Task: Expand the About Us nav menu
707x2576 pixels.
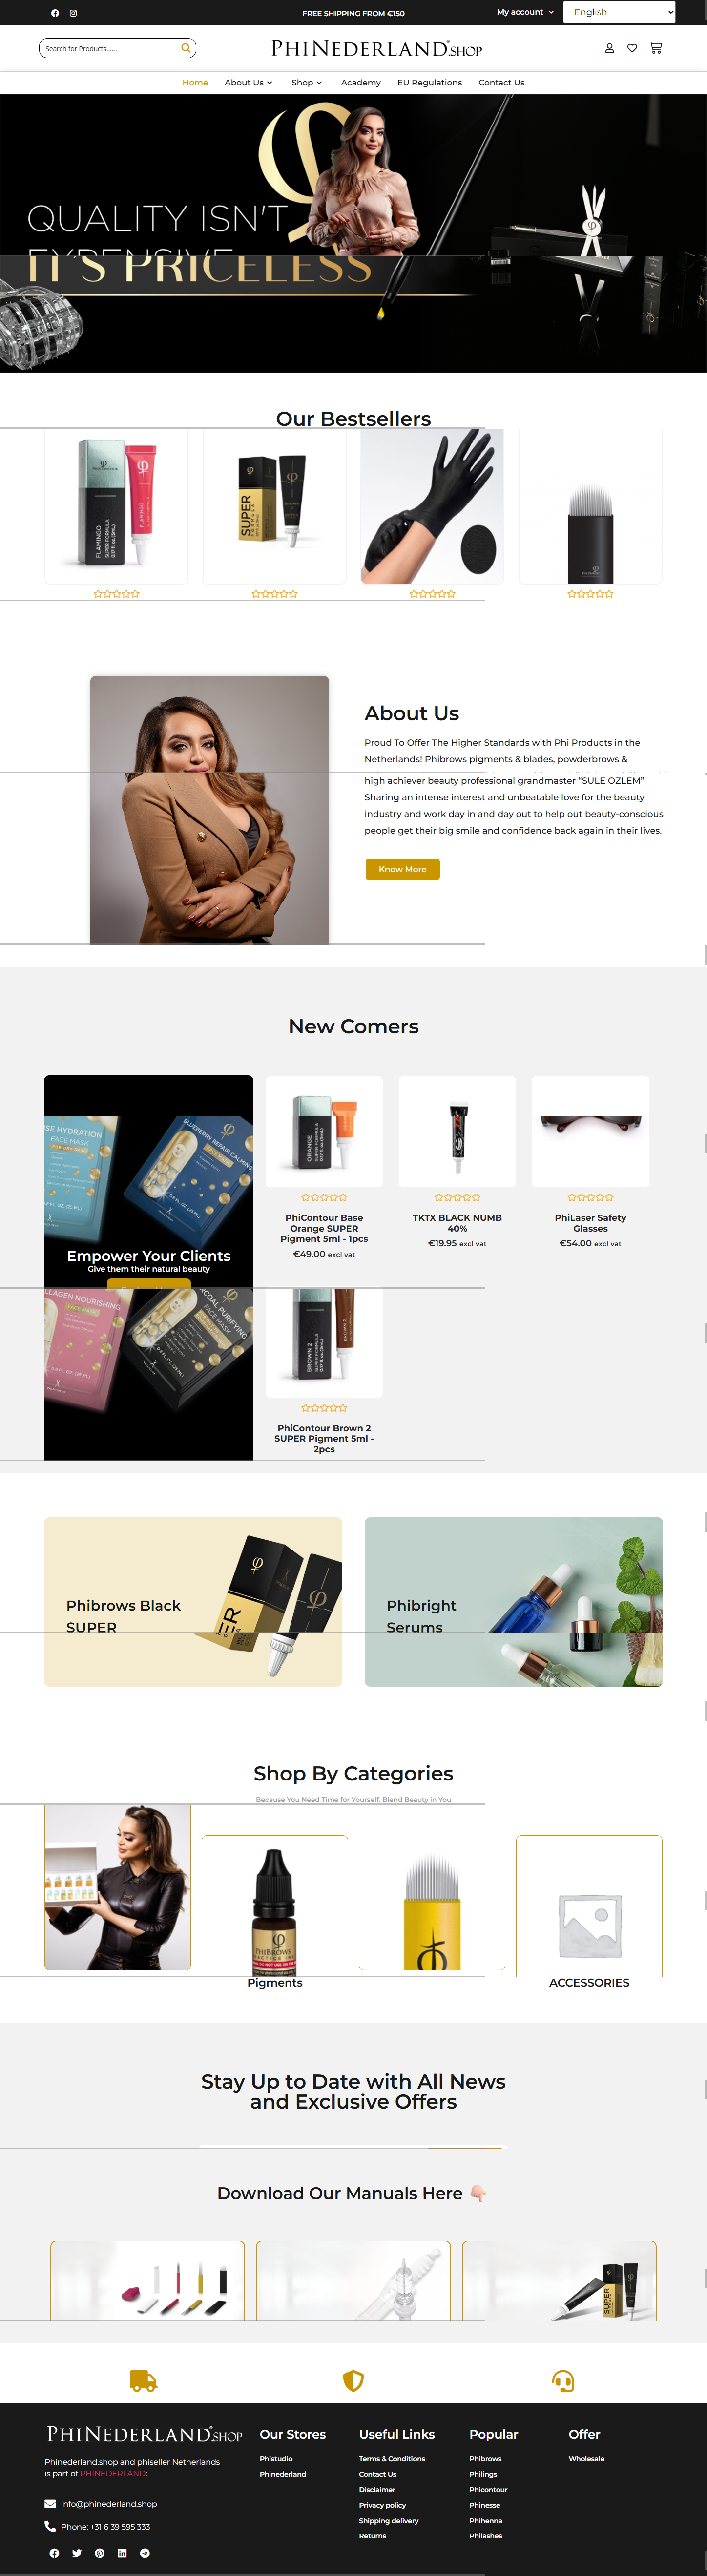Action: pyautogui.click(x=248, y=83)
